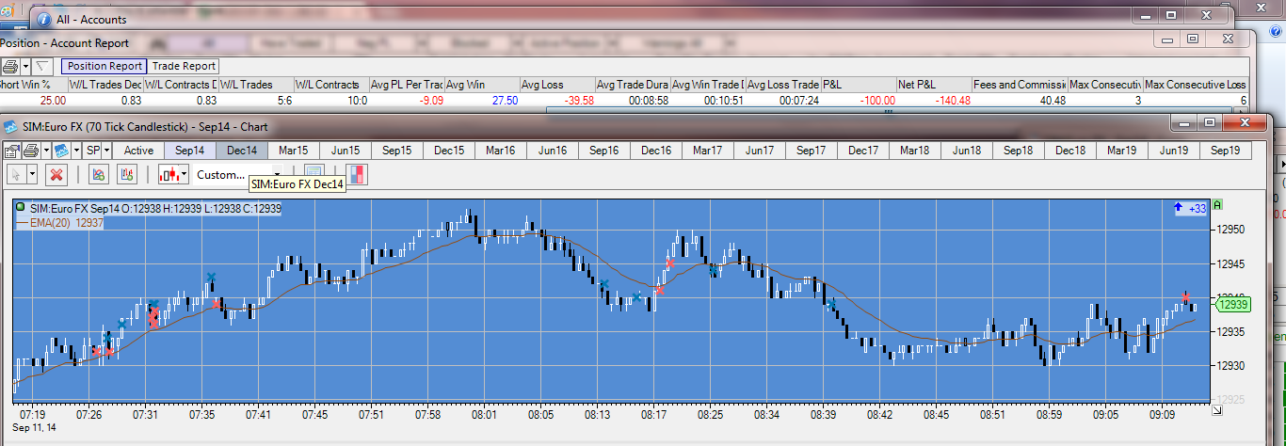Click Net P&L column header
Screen dimensions: 1286x446
click(934, 85)
